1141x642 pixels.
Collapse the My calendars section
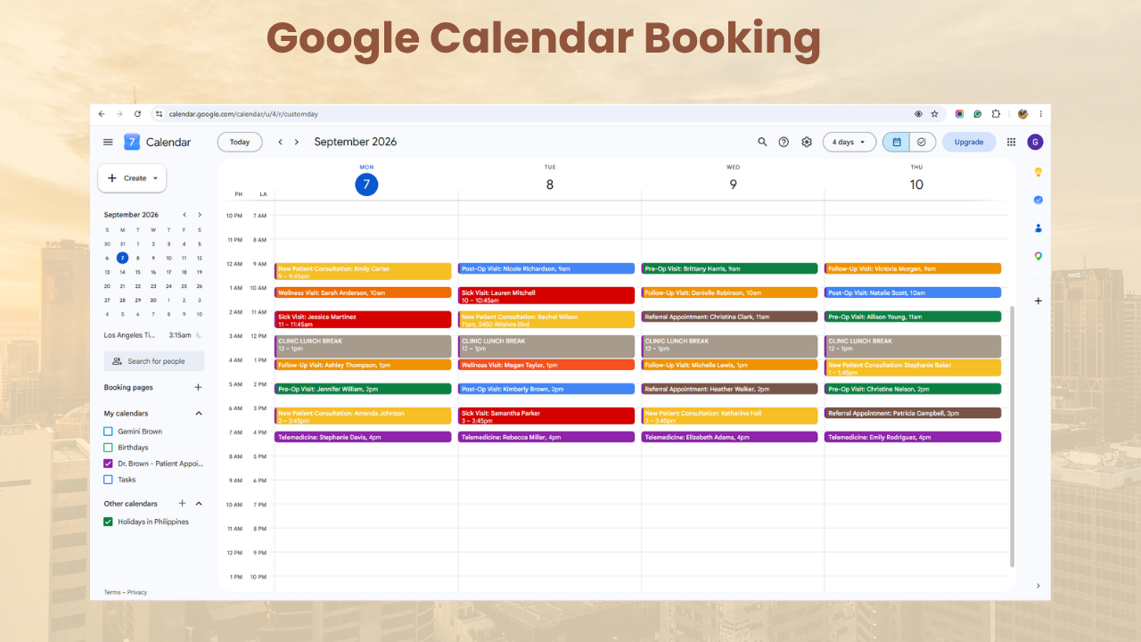pos(199,414)
